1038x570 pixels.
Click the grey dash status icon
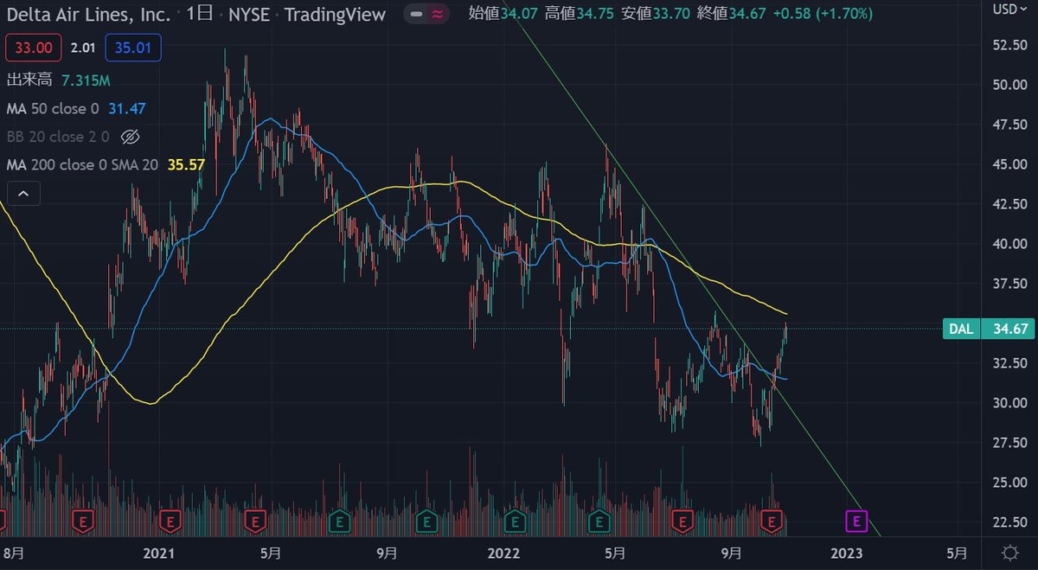418,14
